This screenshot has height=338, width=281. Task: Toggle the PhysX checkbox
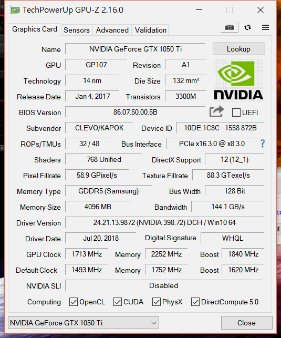157,302
